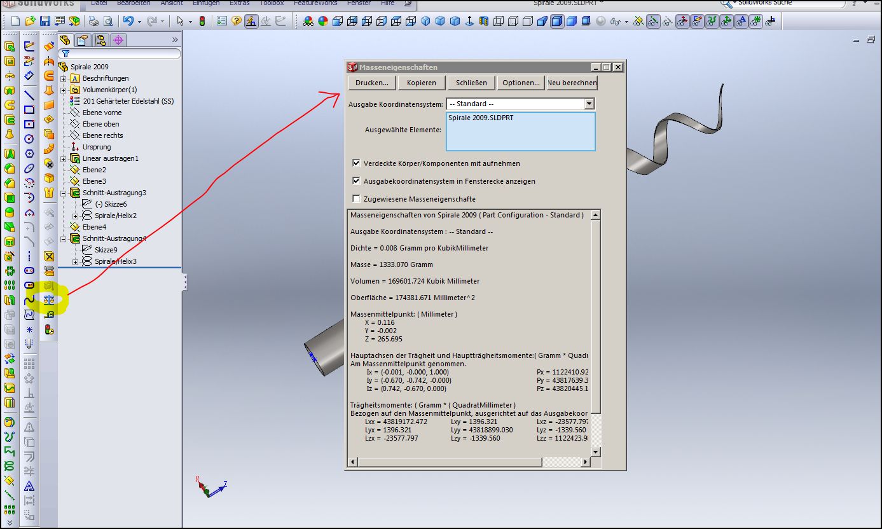Viewport: 882px width, 529px height.
Task: Open the Bearbeiten menu
Action: point(133,3)
